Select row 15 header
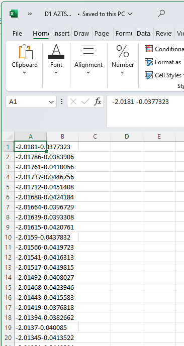 pyautogui.click(x=8, y=288)
